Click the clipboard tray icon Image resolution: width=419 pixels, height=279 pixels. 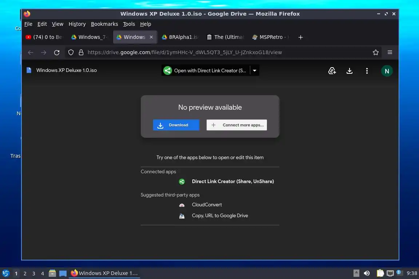tap(380, 273)
